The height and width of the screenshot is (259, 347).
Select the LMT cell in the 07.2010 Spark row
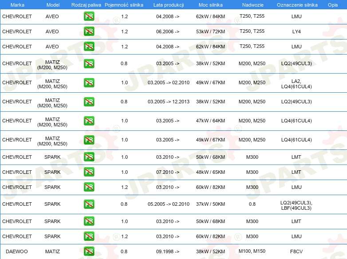pyautogui.click(x=296, y=172)
